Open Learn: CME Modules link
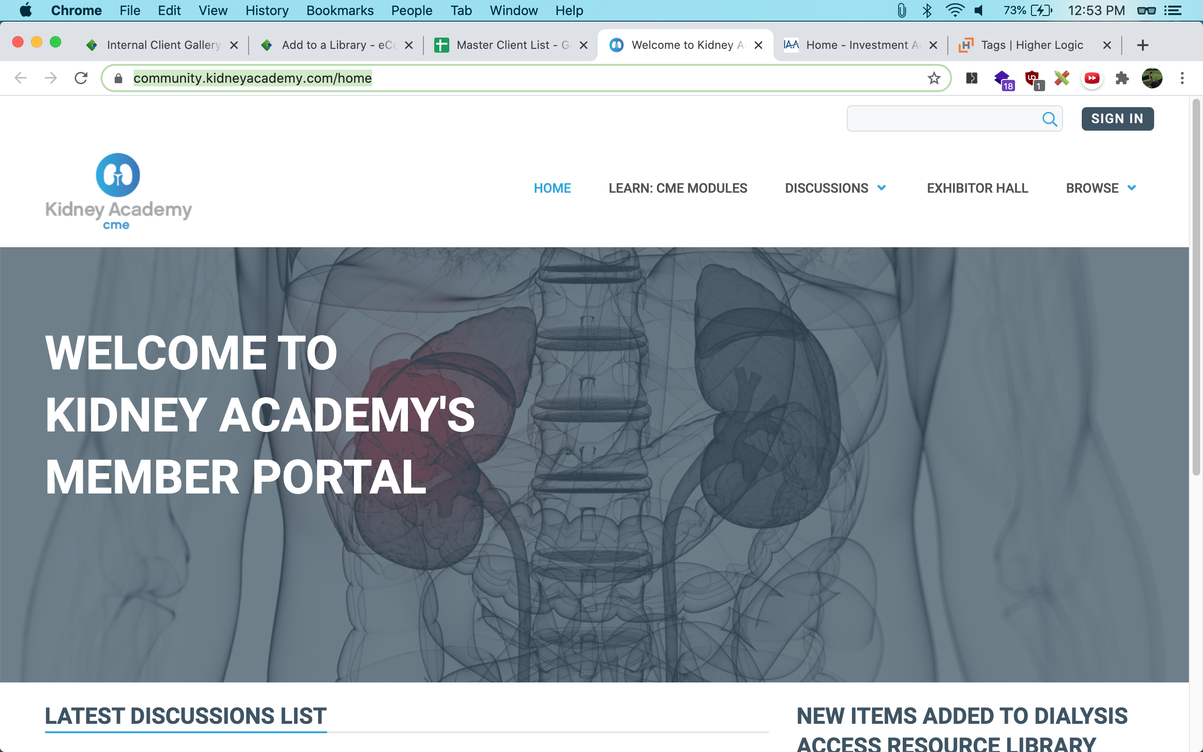The image size is (1203, 752). tap(678, 188)
